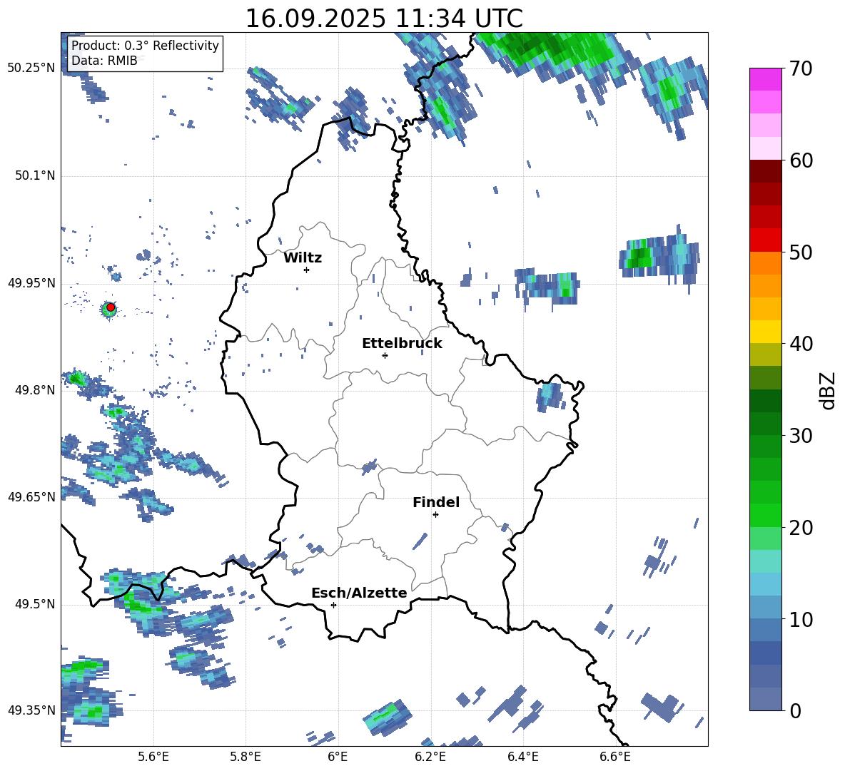Click the Esch/Alzette station cross marker

(333, 605)
